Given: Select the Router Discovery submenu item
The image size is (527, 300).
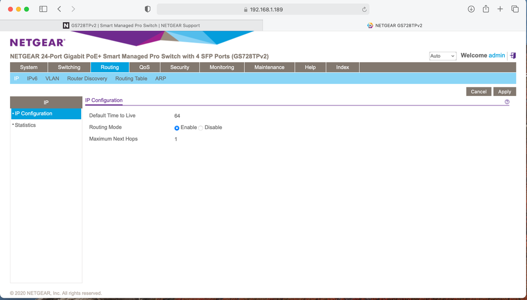Looking at the screenshot, I should (x=87, y=78).
